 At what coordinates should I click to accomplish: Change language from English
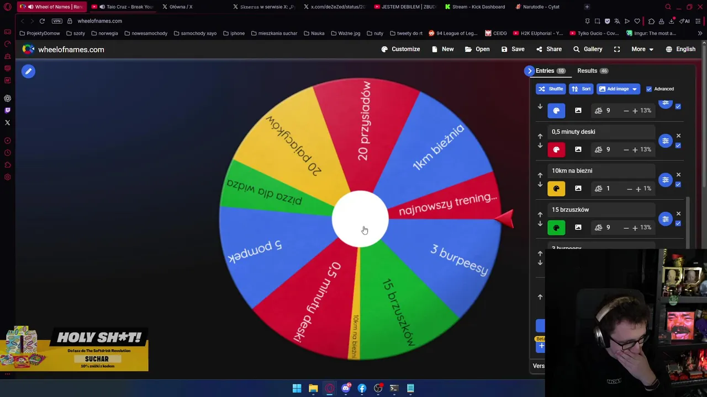tap(680, 49)
